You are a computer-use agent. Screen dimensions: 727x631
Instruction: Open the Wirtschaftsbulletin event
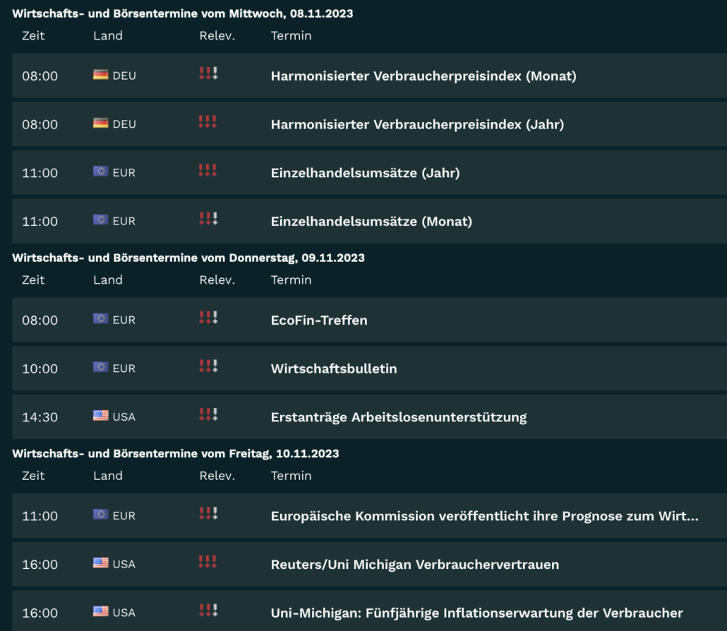[x=334, y=369]
